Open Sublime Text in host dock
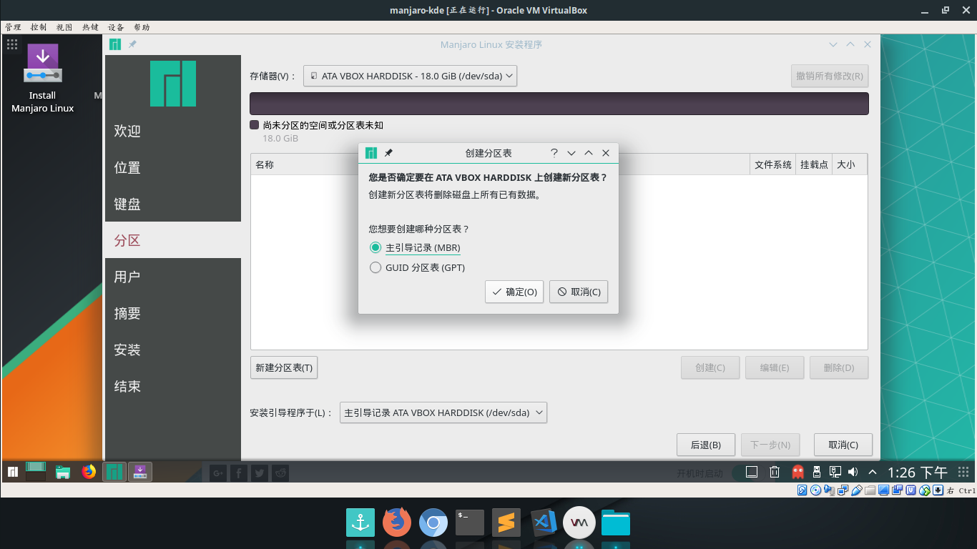This screenshot has height=549, width=977. coord(506,523)
